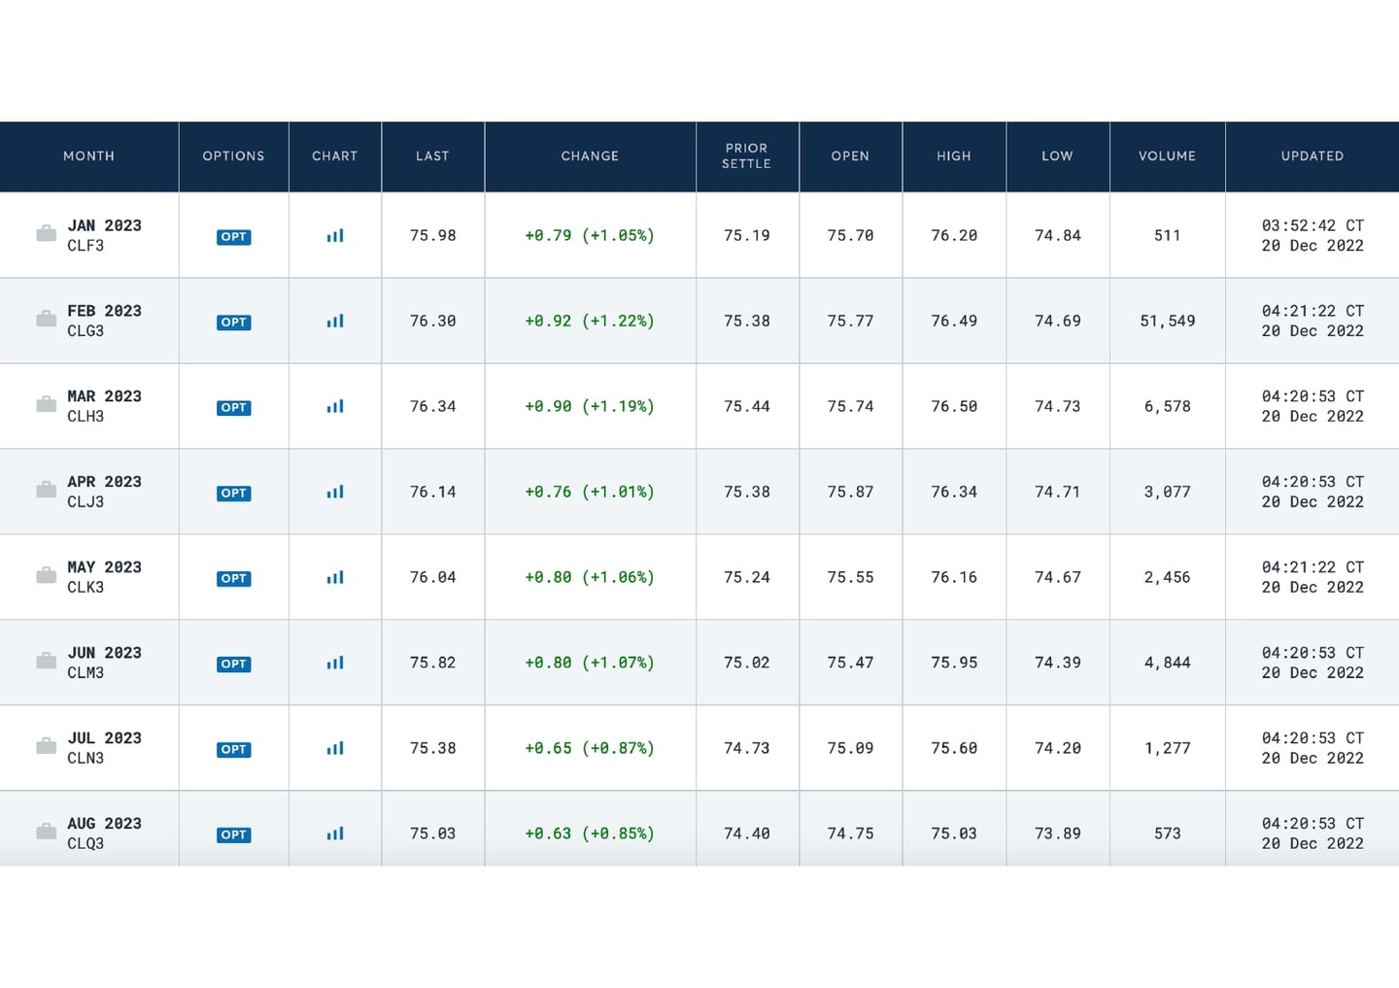The image size is (1399, 988).
Task: Open OPT options for JAN 2023
Action: [233, 237]
